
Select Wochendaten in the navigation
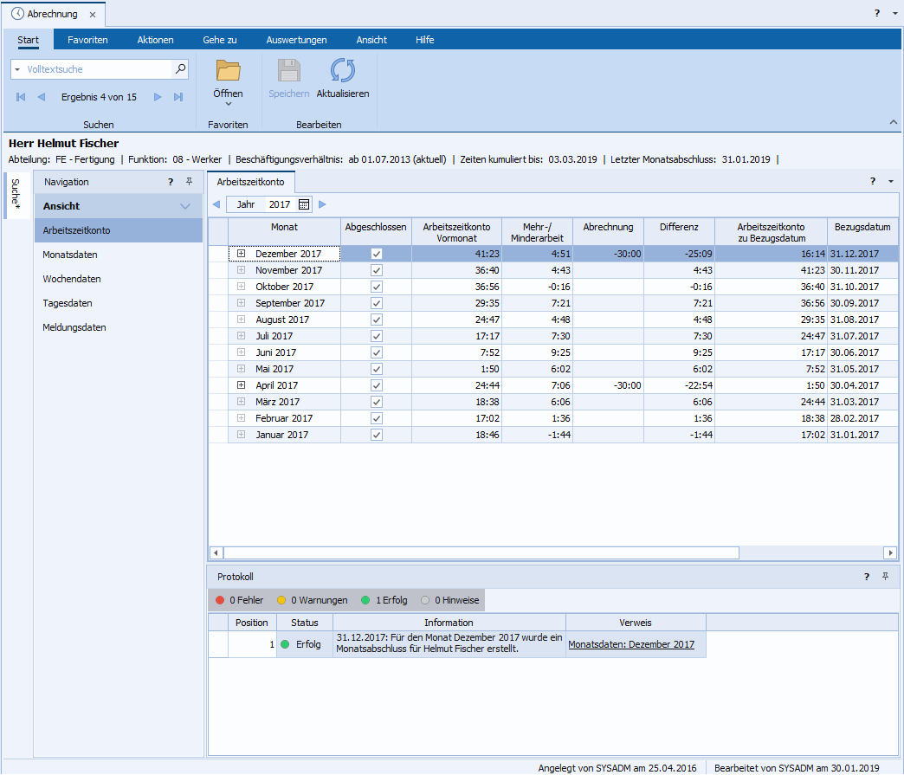click(x=72, y=279)
